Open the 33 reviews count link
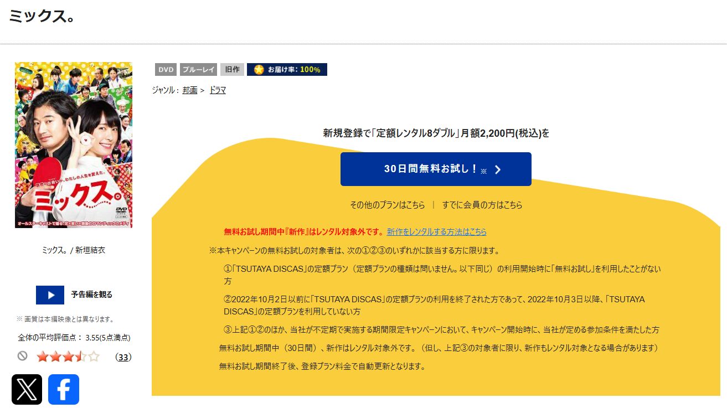Viewport: 727px width, 408px height. [123, 357]
